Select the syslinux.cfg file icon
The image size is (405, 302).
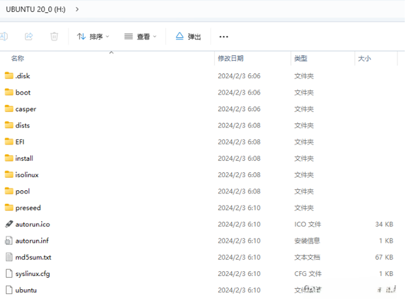[9, 273]
